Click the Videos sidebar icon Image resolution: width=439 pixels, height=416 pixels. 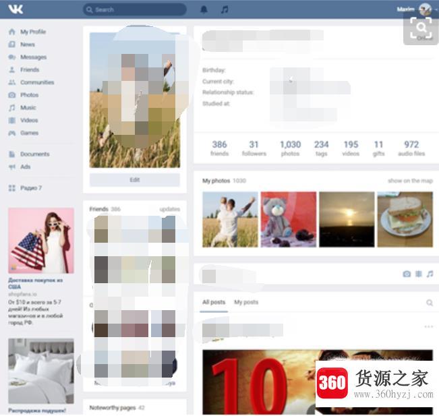(x=11, y=121)
